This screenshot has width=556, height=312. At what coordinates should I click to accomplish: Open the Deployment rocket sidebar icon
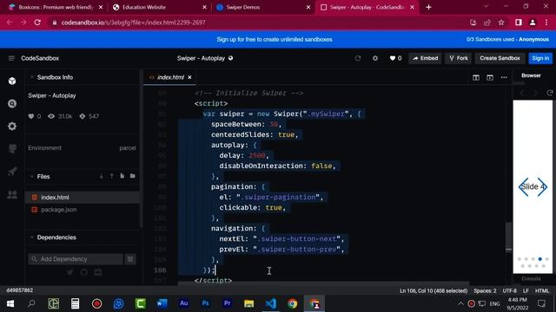coord(12,172)
